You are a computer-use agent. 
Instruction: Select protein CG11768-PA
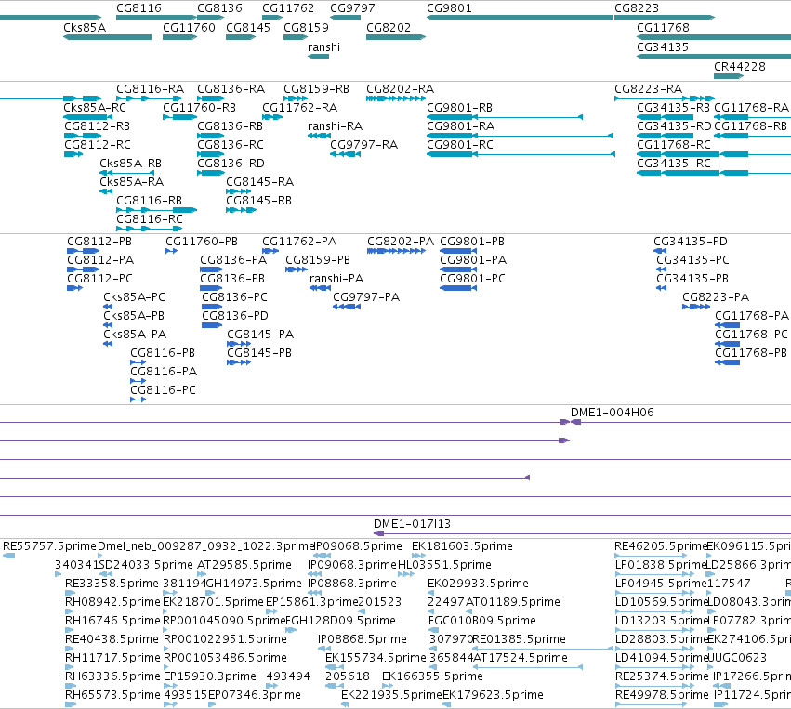728,326
